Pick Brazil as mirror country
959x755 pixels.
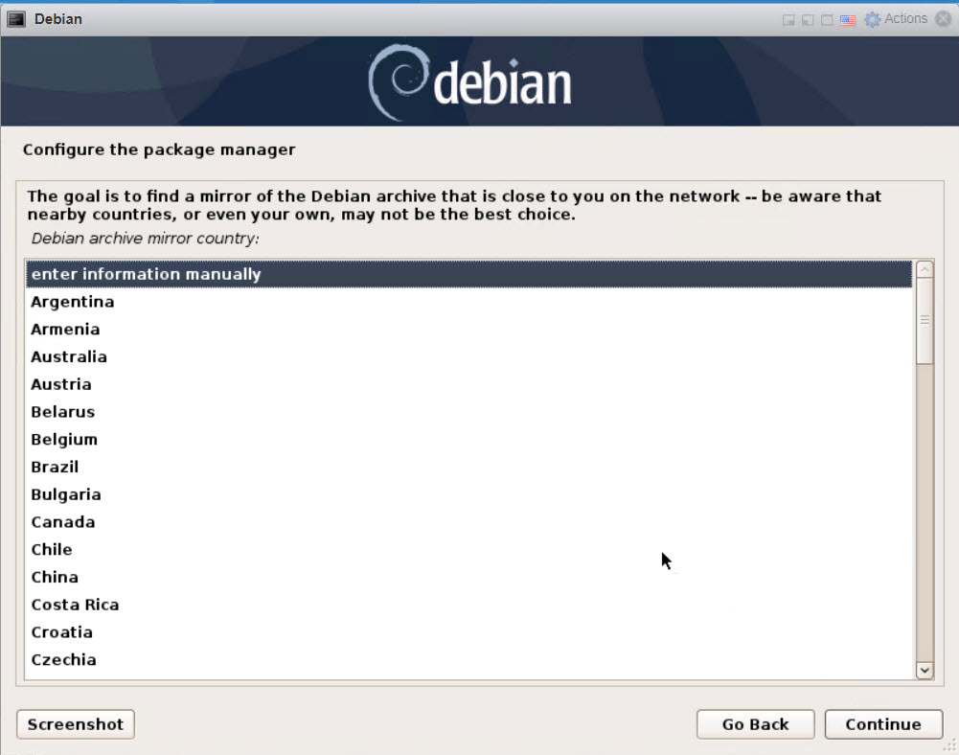tap(469, 467)
